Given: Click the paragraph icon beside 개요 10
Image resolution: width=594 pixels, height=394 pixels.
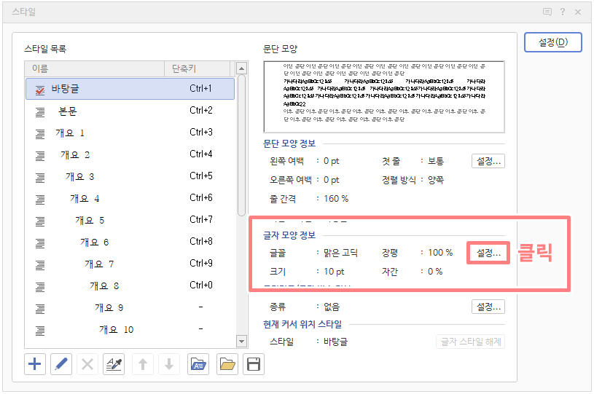Looking at the screenshot, I should (x=40, y=331).
